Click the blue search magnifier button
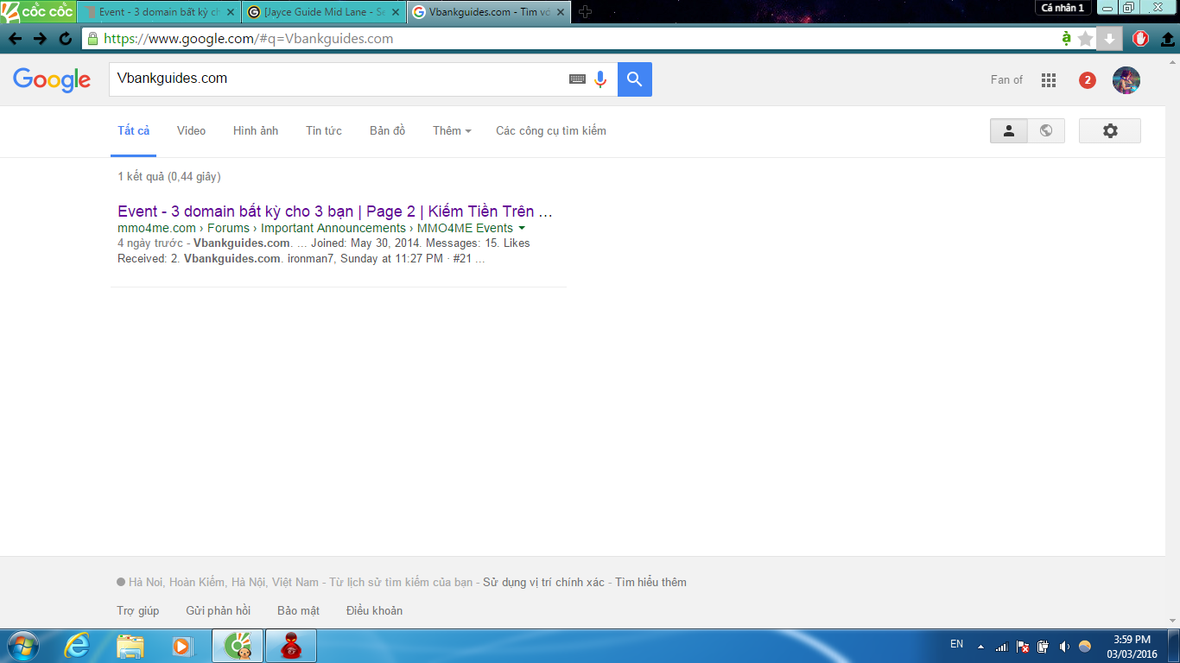The width and height of the screenshot is (1180, 663). [635, 79]
